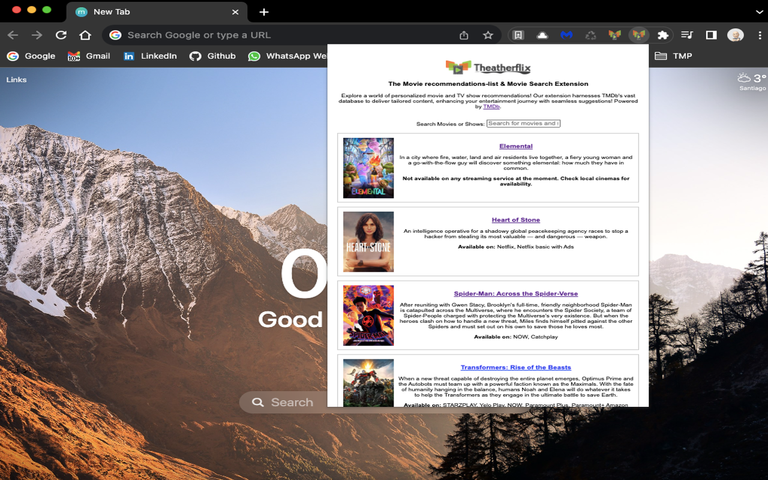Open the reading list bookmark extension icon
Image resolution: width=768 pixels, height=480 pixels.
518,35
